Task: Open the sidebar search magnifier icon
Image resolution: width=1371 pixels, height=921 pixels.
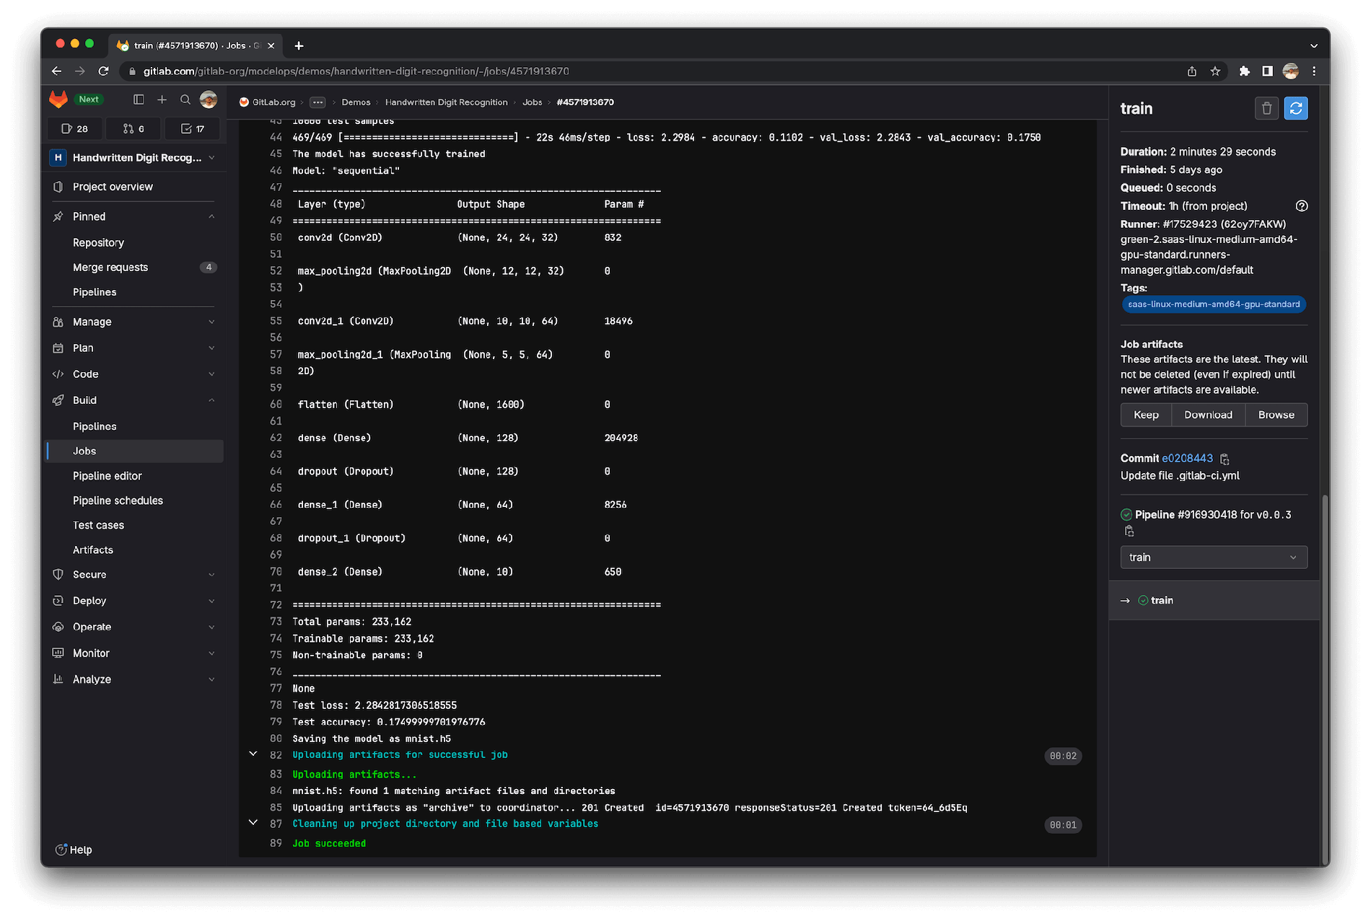Action: [x=185, y=100]
